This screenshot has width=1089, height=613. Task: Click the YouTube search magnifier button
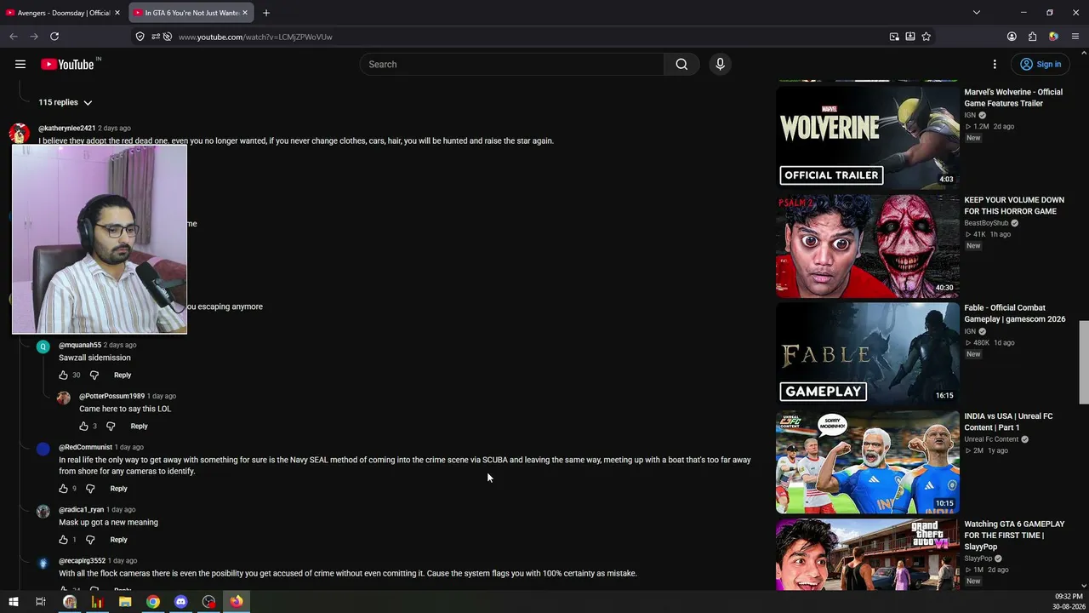pos(681,64)
